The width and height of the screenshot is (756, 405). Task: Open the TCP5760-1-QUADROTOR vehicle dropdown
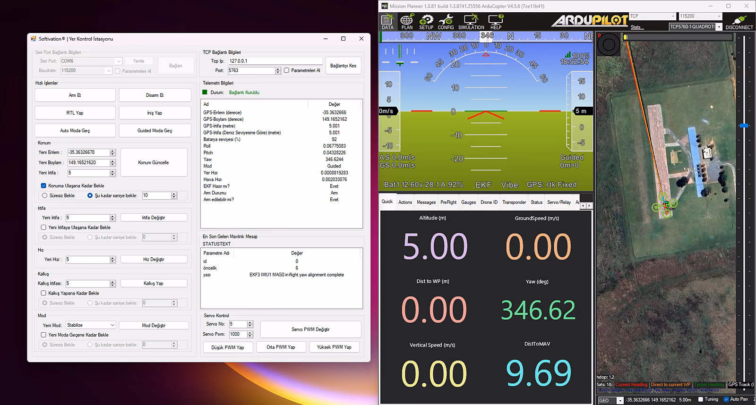click(696, 27)
